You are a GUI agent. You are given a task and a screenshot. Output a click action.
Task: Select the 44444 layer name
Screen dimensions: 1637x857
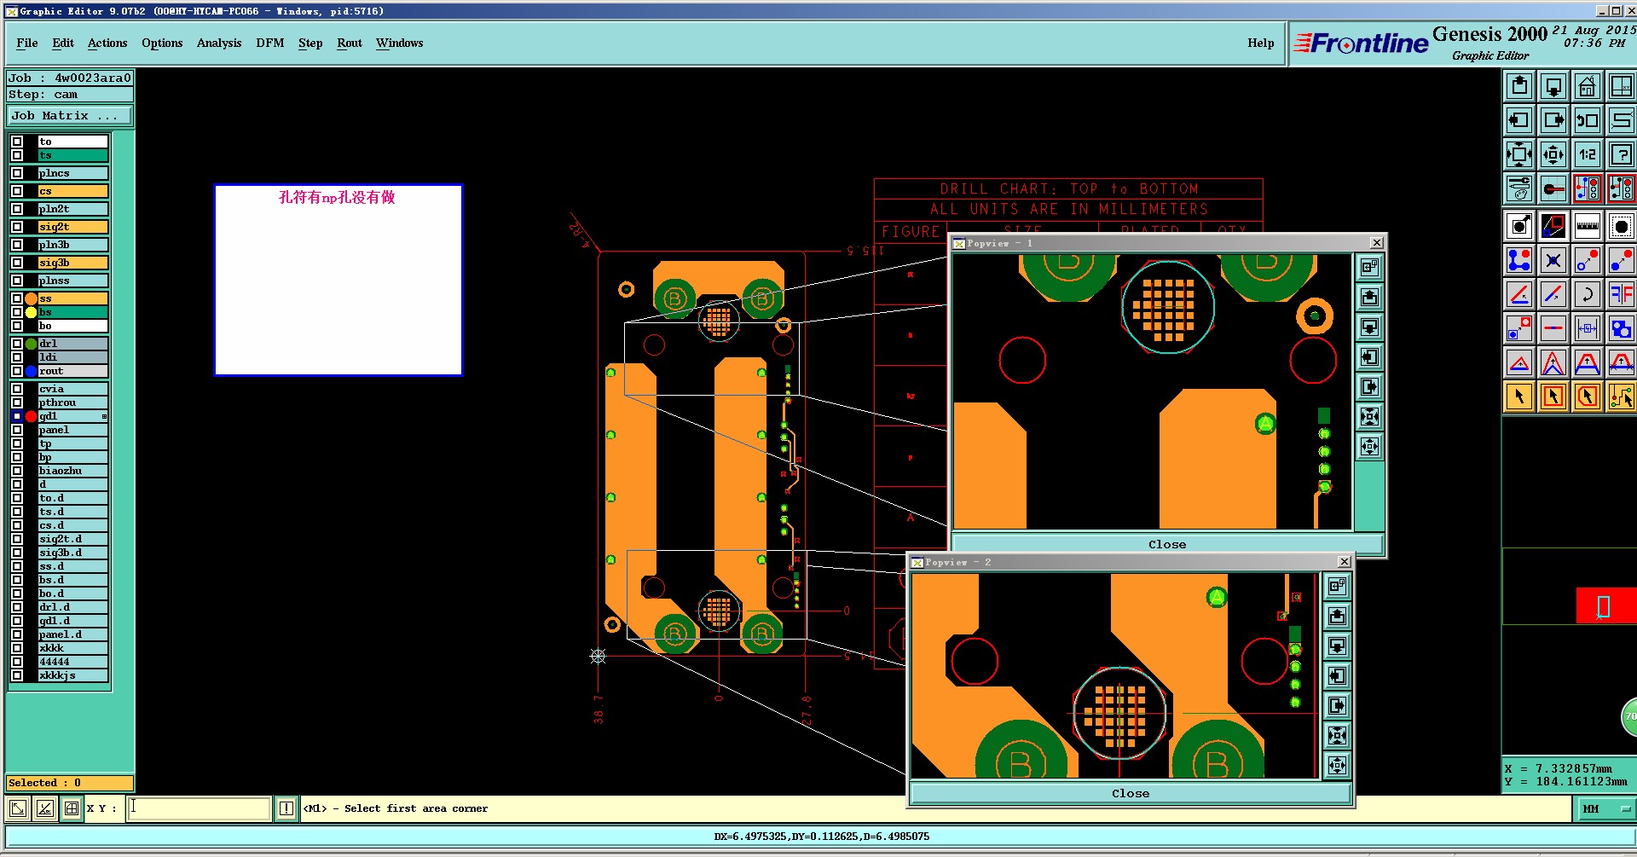73,662
